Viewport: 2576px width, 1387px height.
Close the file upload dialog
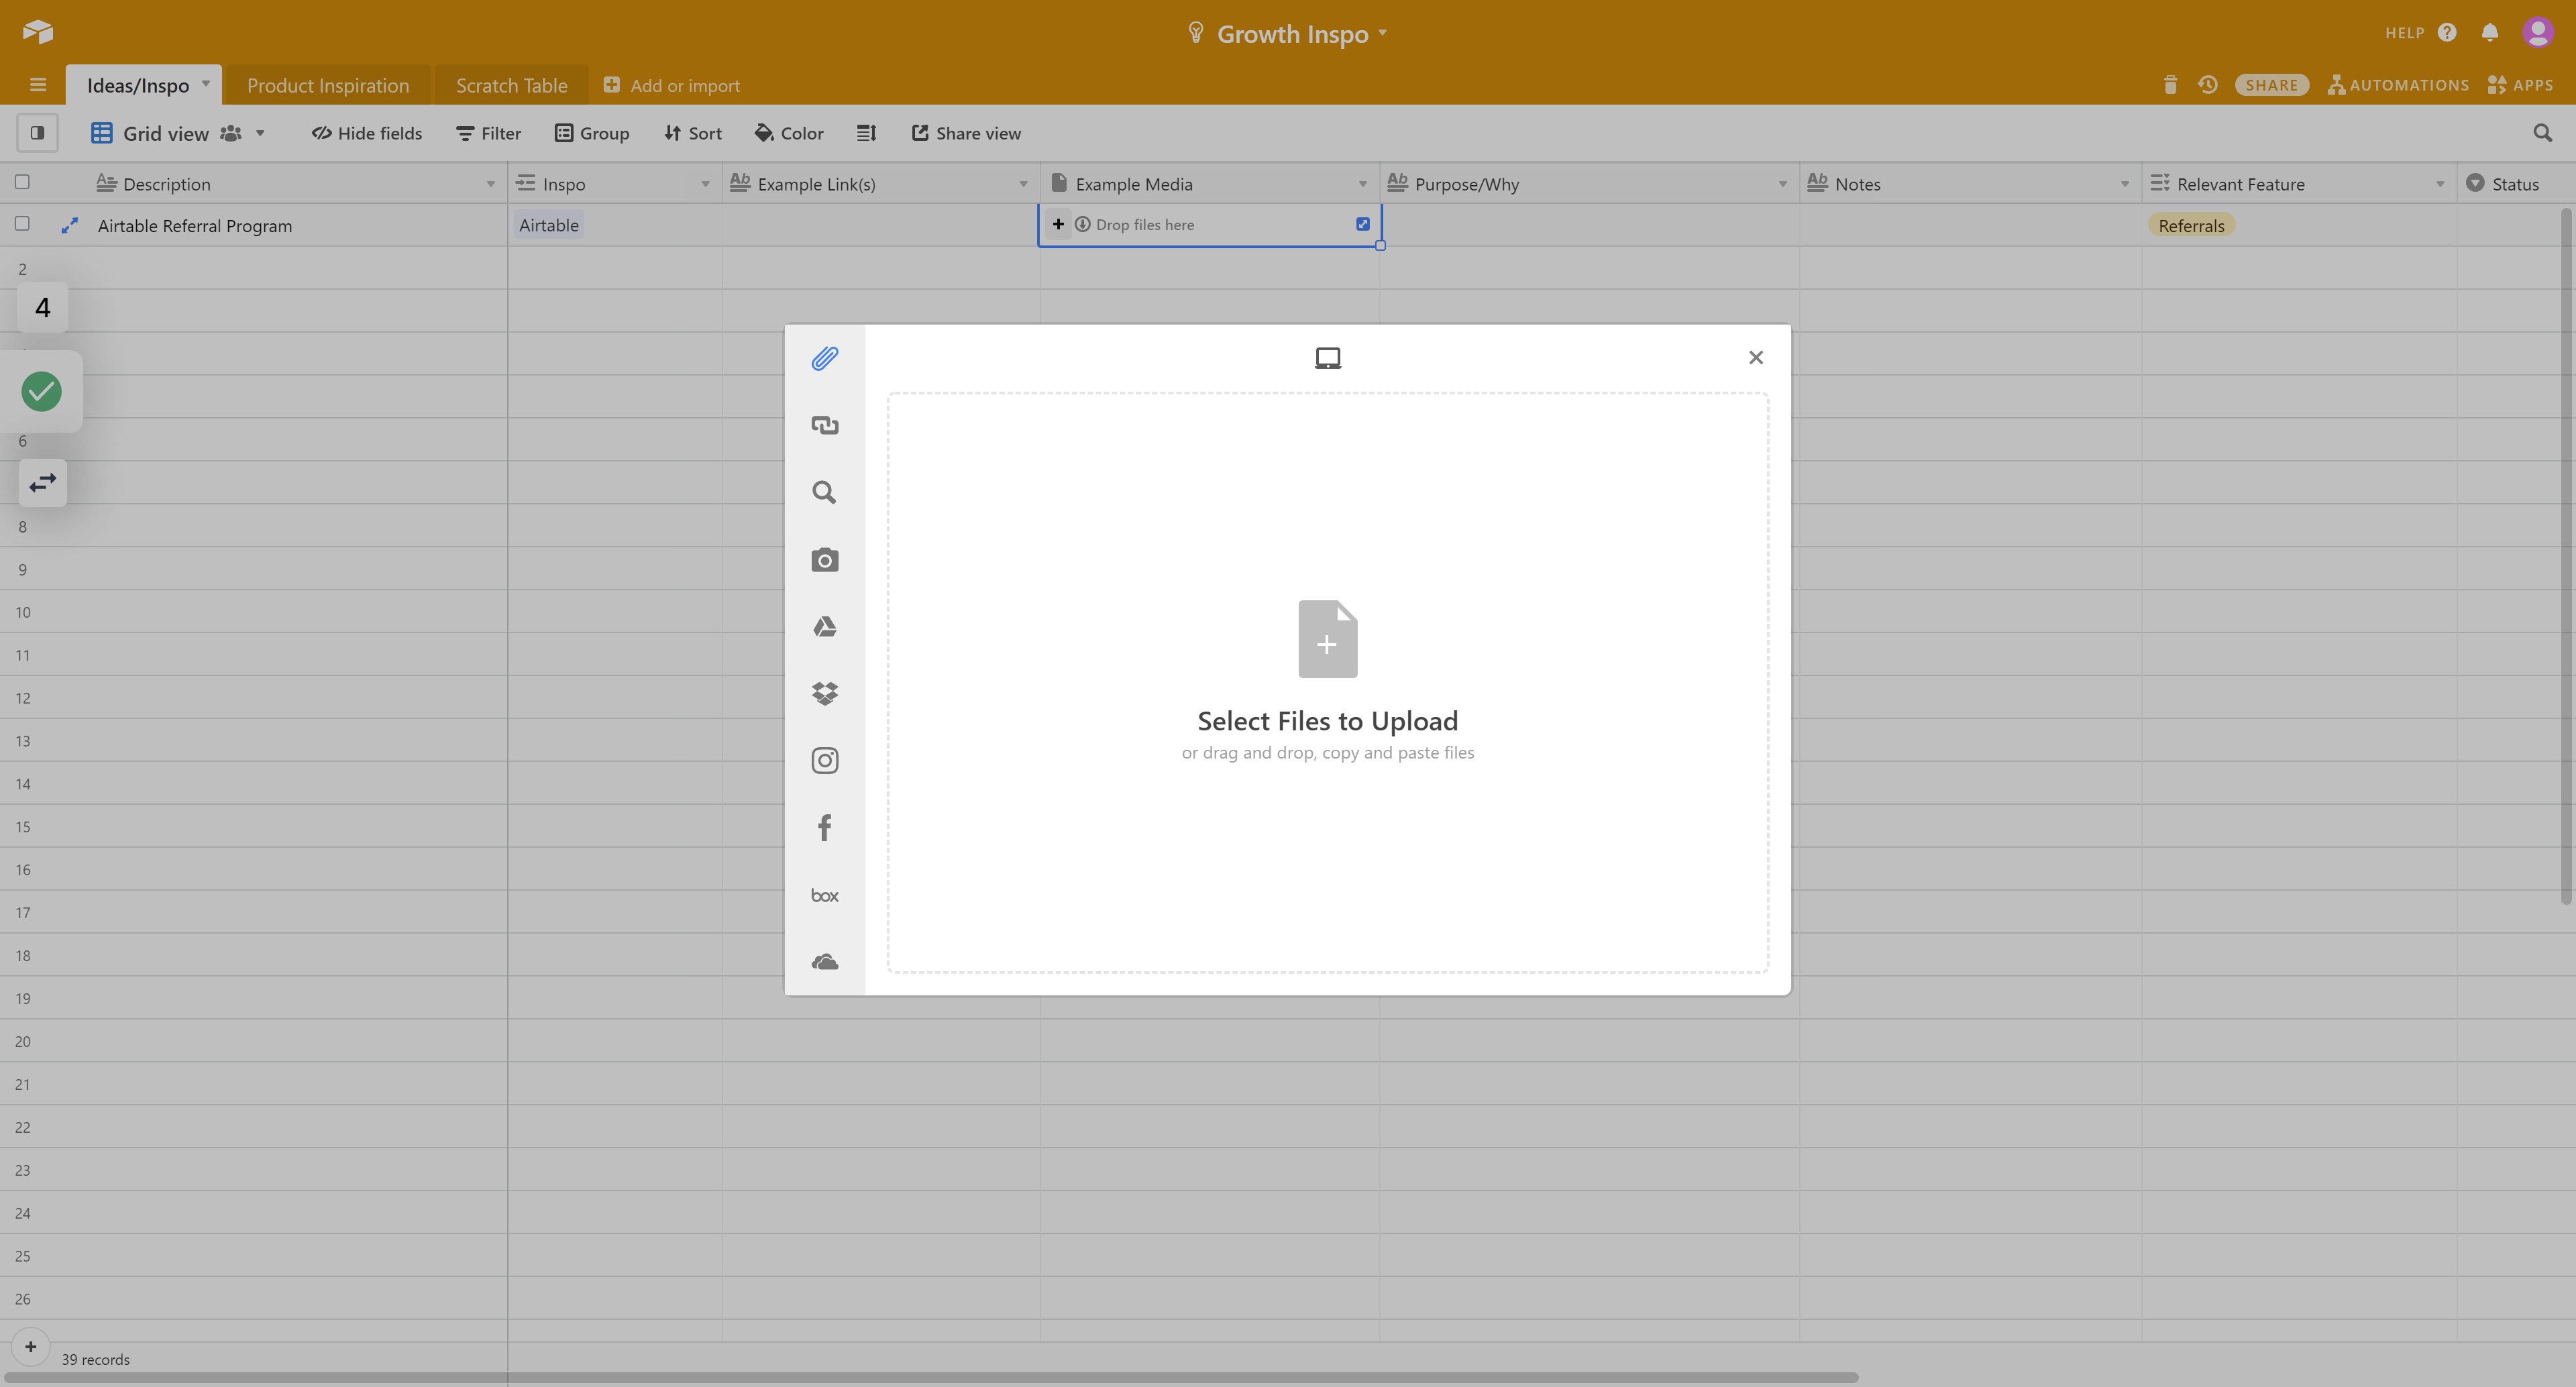click(x=1755, y=358)
